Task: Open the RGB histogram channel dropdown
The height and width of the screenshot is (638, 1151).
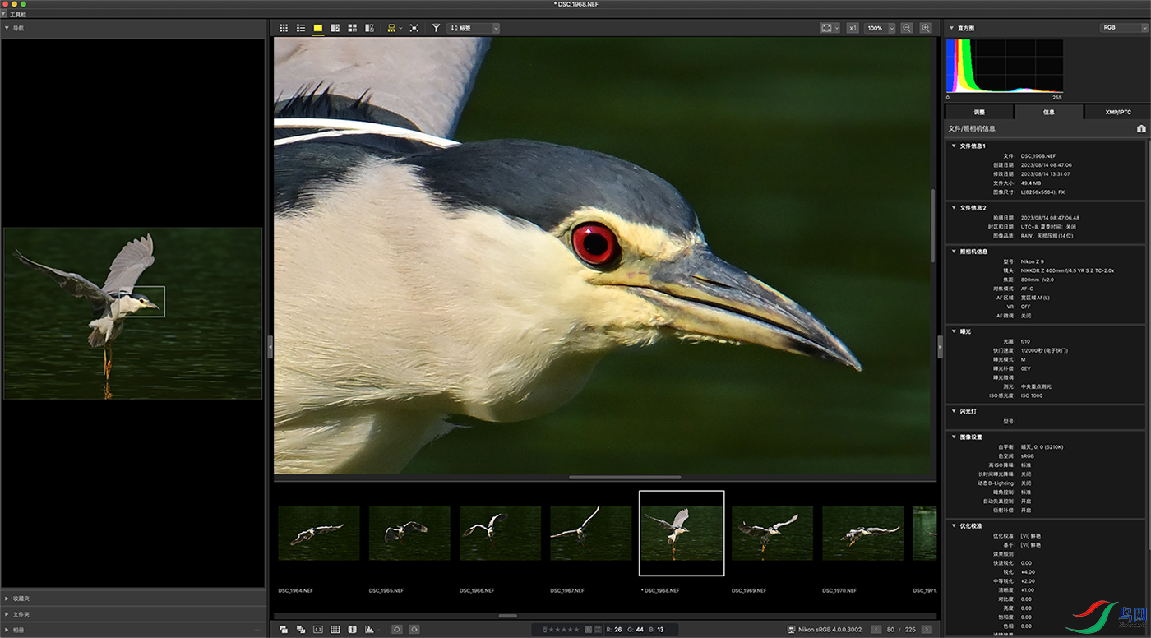Action: [x=1123, y=28]
